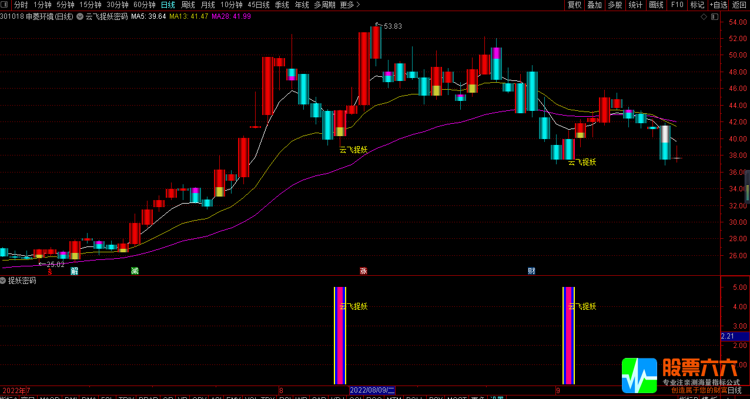This screenshot has height=399, width=750.
Task: Expand the 云飞捉妖密码 indicator dropdown
Action: tap(80, 16)
